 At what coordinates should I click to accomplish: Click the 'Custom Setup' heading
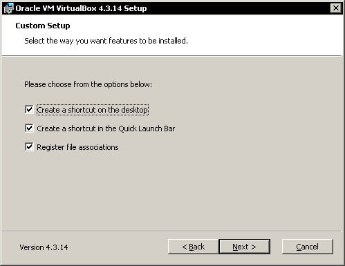[43, 26]
